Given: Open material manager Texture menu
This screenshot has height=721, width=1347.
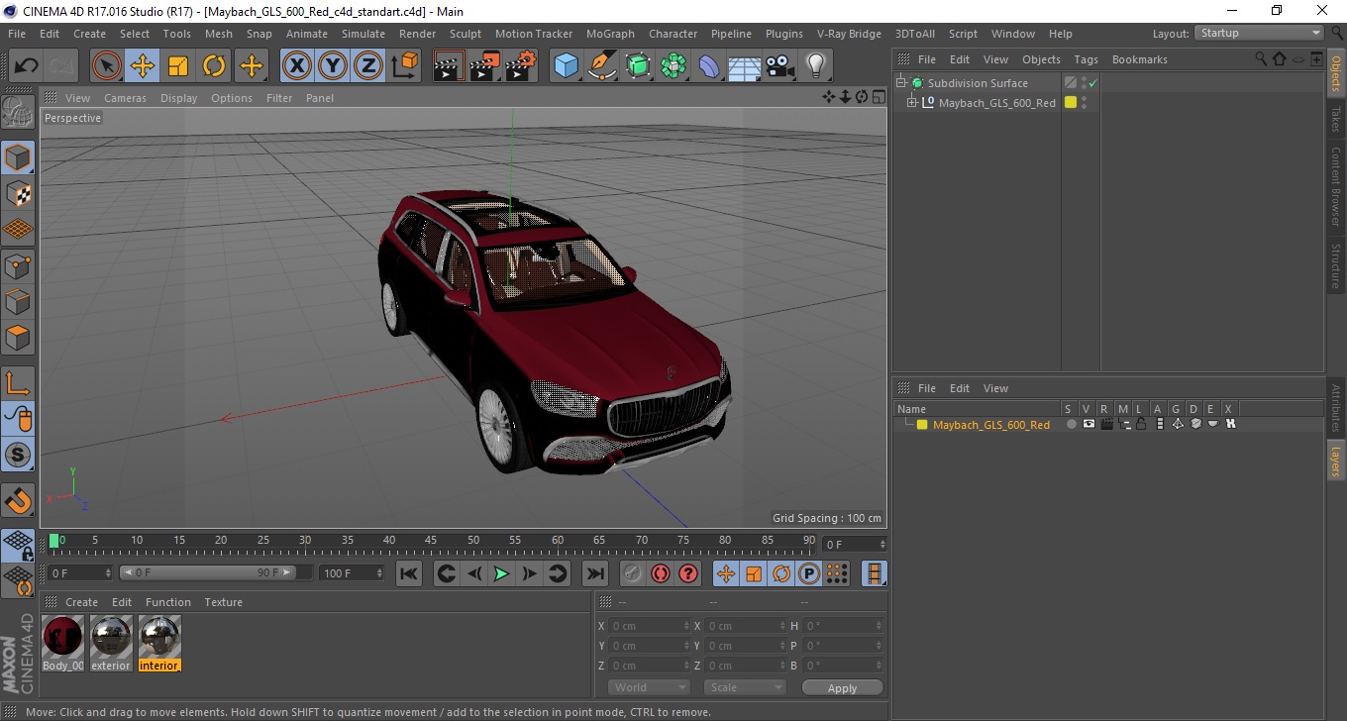Looking at the screenshot, I should (x=223, y=602).
